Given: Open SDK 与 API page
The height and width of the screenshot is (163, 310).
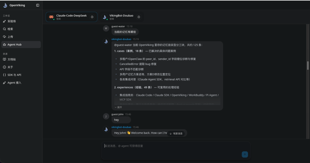Looking at the screenshot, I should (x=21, y=75).
